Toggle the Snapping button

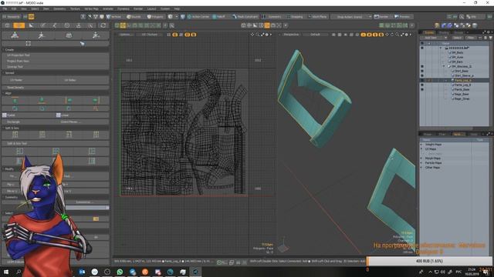294,17
